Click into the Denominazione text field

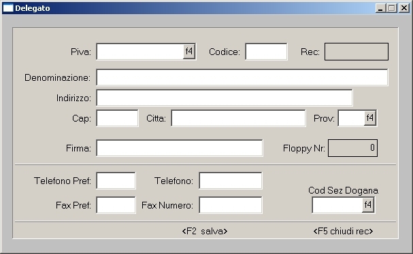pos(242,77)
